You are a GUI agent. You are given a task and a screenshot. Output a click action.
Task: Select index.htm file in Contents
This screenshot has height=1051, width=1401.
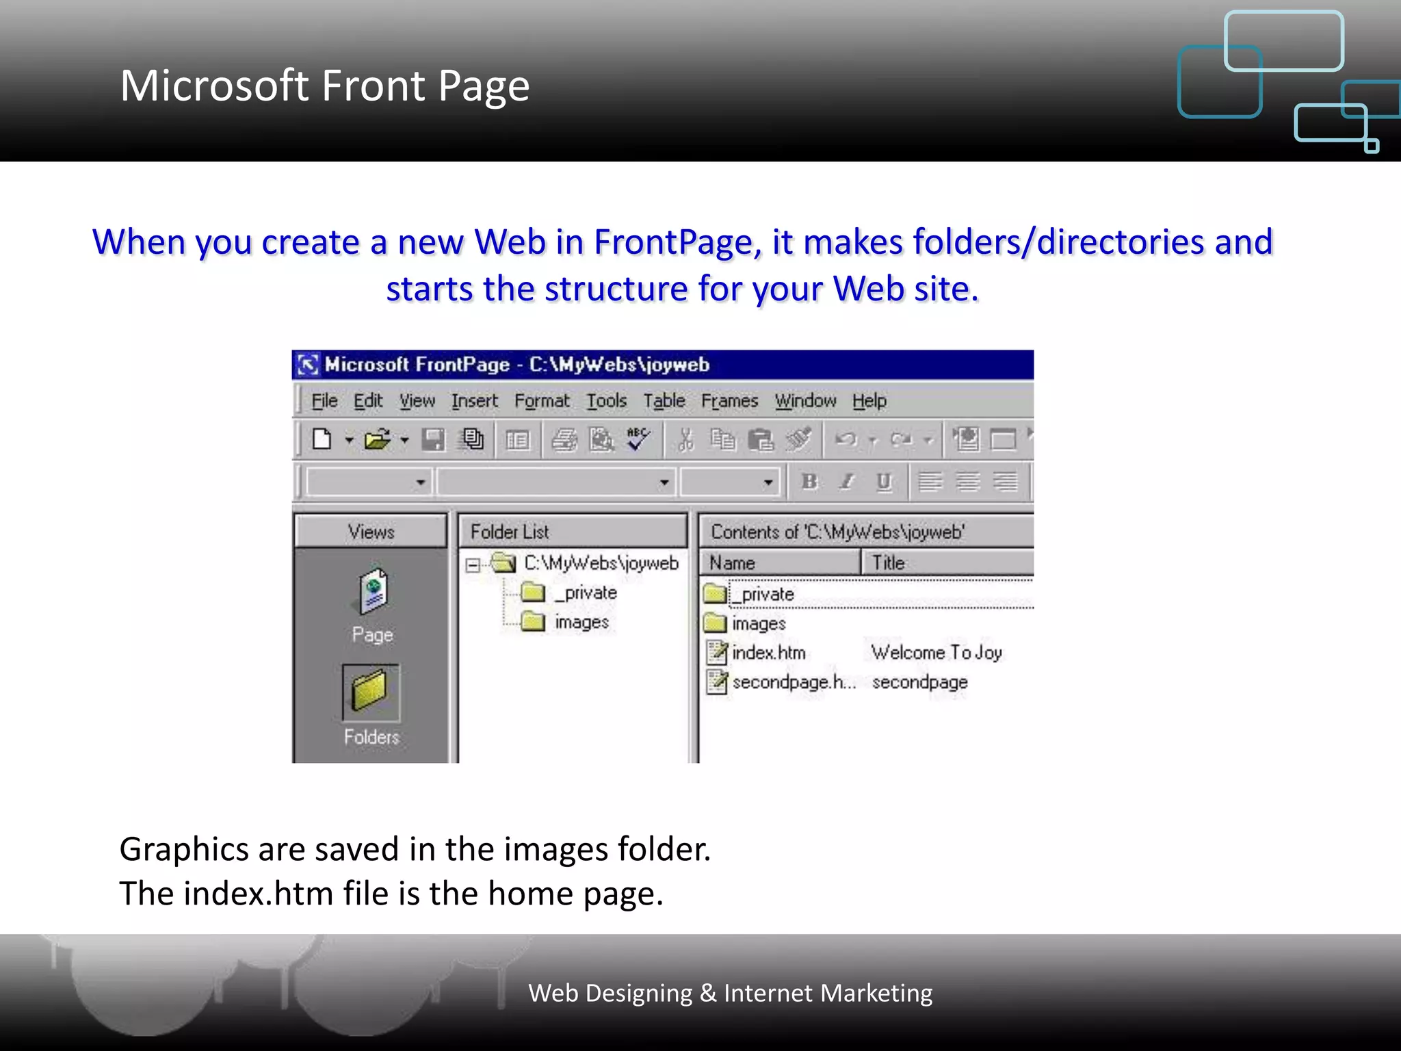coord(756,653)
